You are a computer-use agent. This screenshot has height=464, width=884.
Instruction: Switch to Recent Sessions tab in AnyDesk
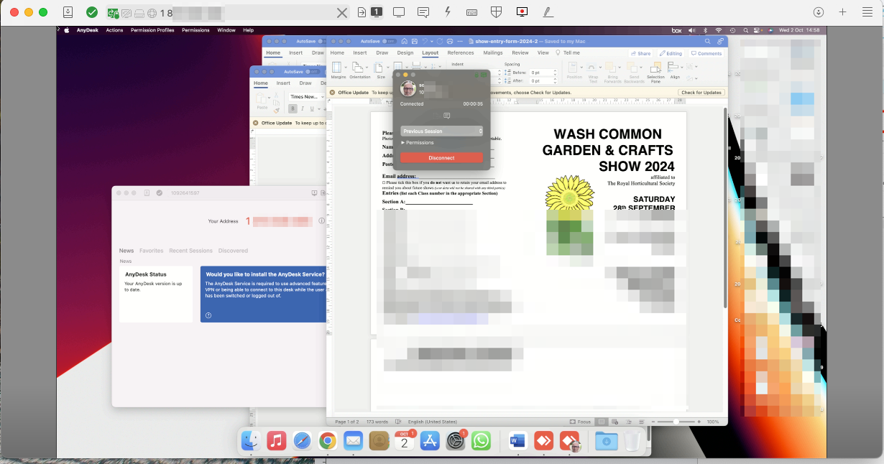click(x=190, y=251)
